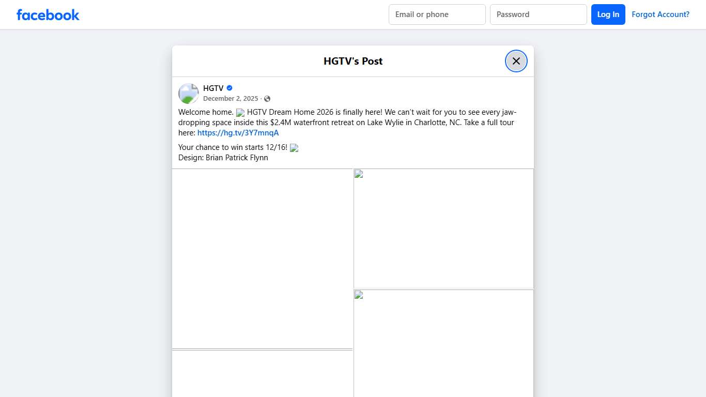Click the audience globe icon next to date
Screen dimensions: 706x397
click(x=267, y=98)
